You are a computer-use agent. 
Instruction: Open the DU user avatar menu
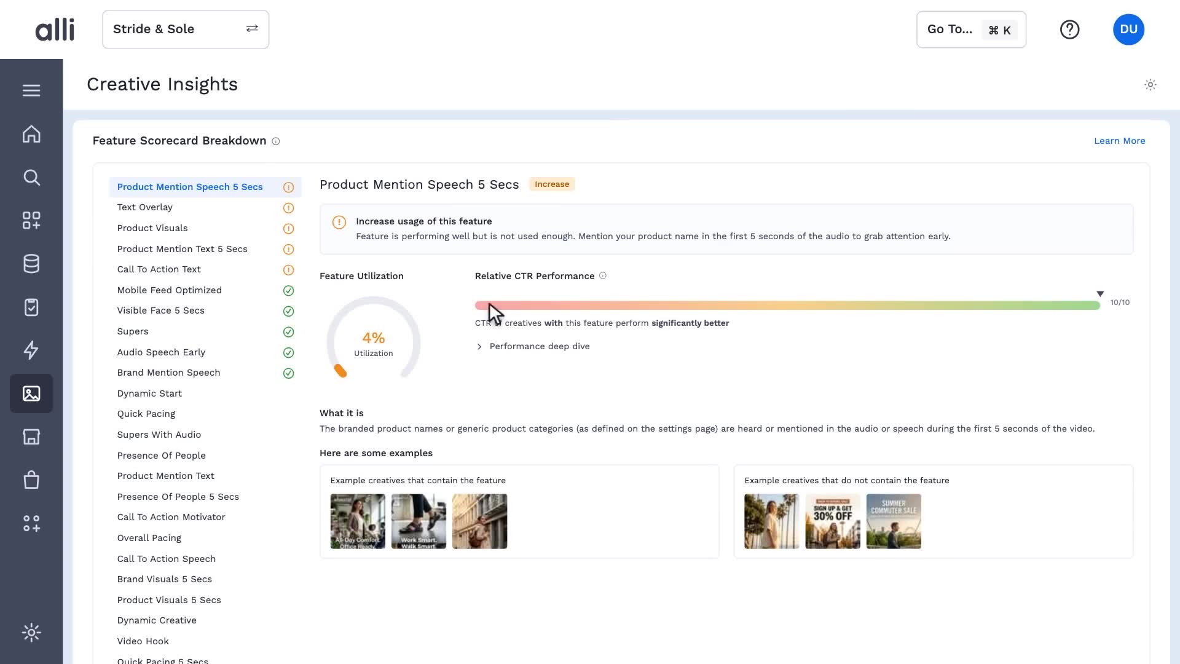coord(1128,30)
